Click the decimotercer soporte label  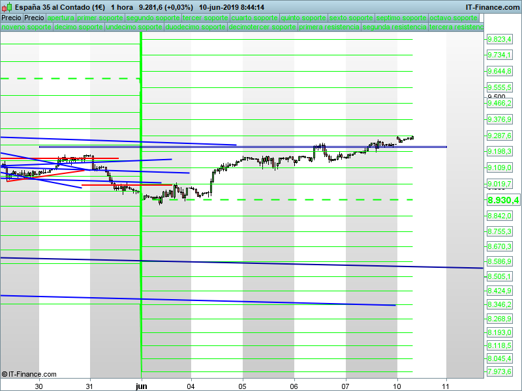[262, 27]
